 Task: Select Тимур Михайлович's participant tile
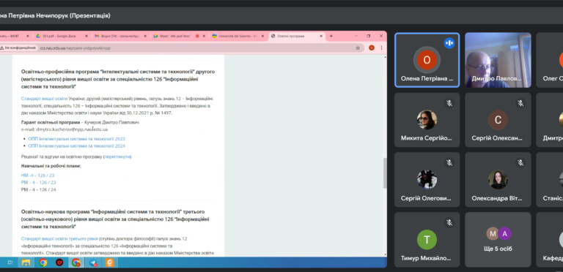click(427, 239)
